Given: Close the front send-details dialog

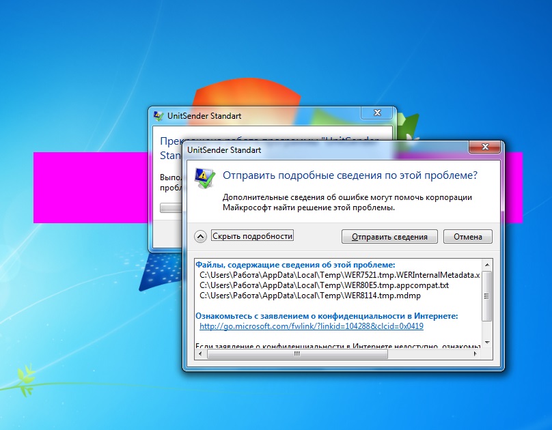Looking at the screenshot, I should [485, 147].
